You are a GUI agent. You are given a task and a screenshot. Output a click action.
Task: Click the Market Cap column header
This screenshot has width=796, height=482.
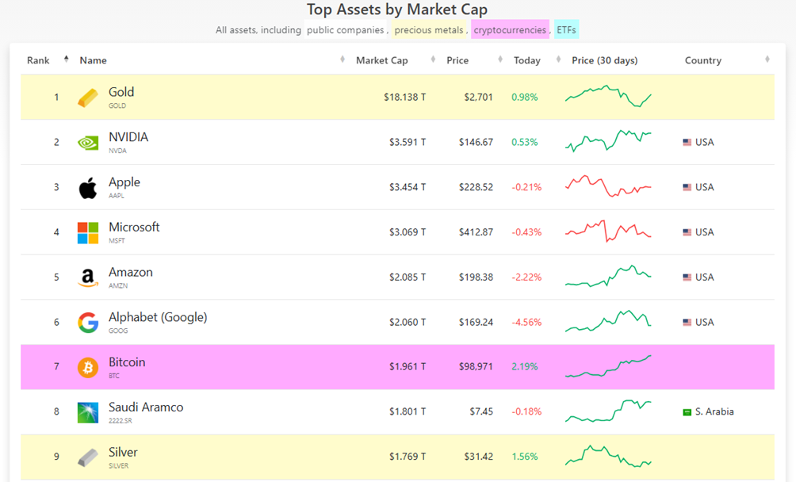(x=382, y=60)
